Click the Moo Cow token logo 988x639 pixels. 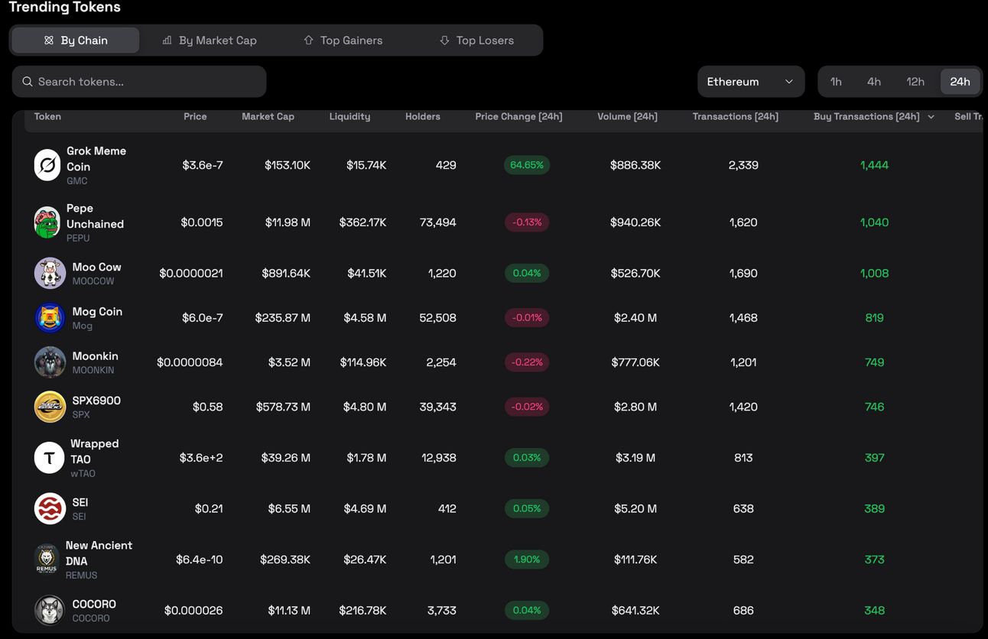(x=50, y=273)
